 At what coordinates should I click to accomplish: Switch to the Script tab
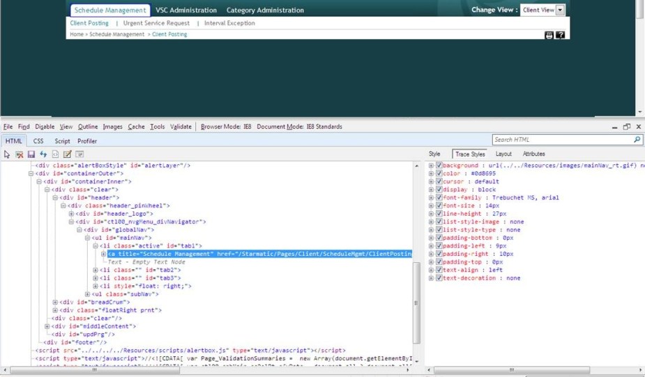62,141
